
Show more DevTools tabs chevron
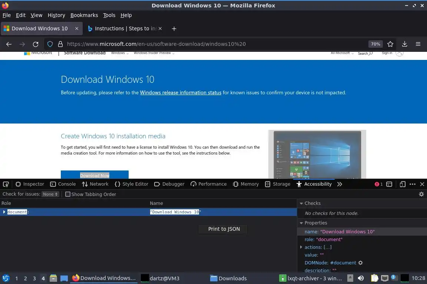pyautogui.click(x=340, y=184)
